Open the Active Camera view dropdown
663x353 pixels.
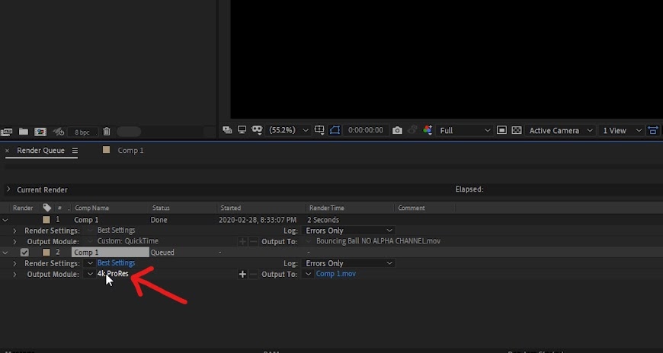tap(561, 131)
